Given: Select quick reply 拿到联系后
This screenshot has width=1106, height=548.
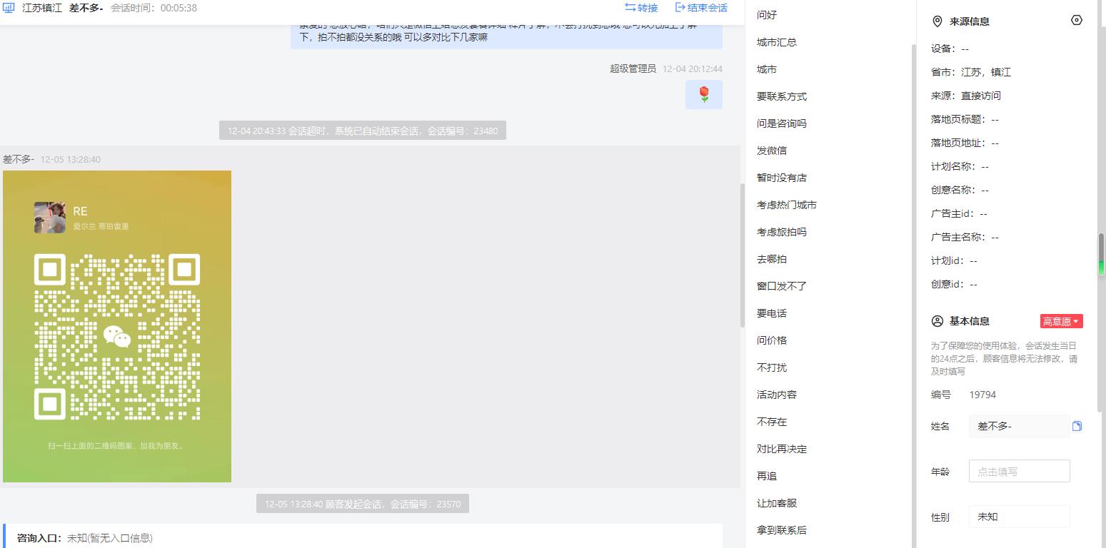Looking at the screenshot, I should [x=782, y=530].
